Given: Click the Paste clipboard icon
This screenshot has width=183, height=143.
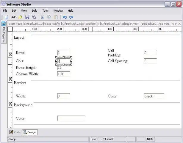Looking at the screenshot, I should click(x=56, y=17).
